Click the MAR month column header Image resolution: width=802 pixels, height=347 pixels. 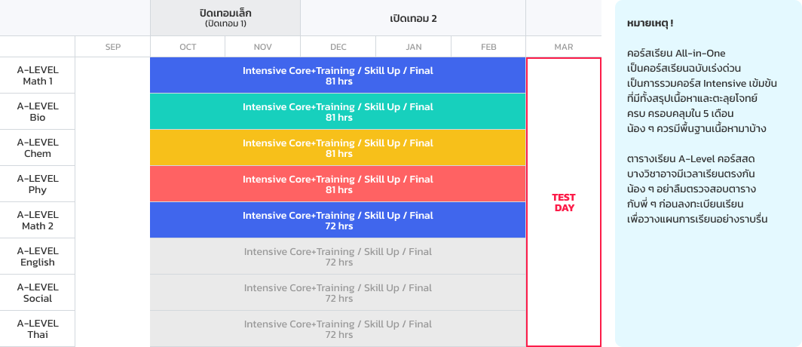pyautogui.click(x=564, y=47)
